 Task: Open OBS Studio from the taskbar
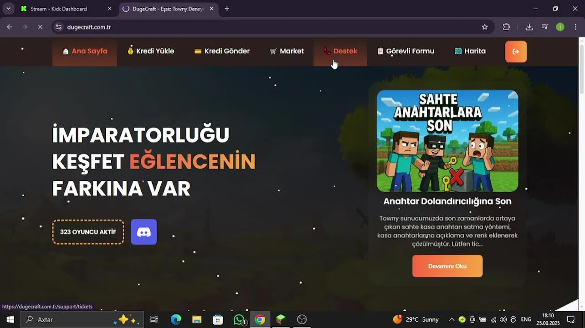(x=302, y=320)
